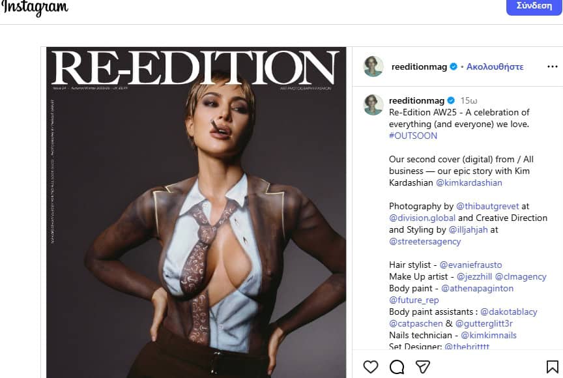Share the post via paper plane icon

point(422,367)
